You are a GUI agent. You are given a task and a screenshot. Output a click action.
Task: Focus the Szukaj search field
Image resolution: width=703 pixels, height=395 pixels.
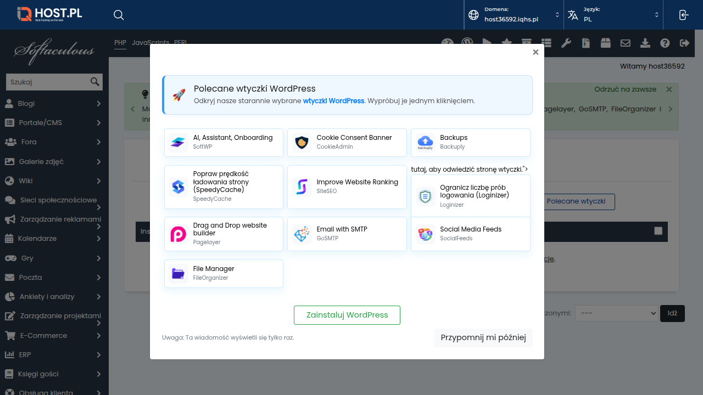48,82
